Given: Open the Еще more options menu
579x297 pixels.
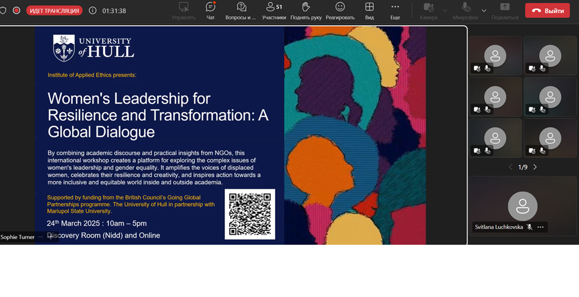Looking at the screenshot, I should 395,11.
